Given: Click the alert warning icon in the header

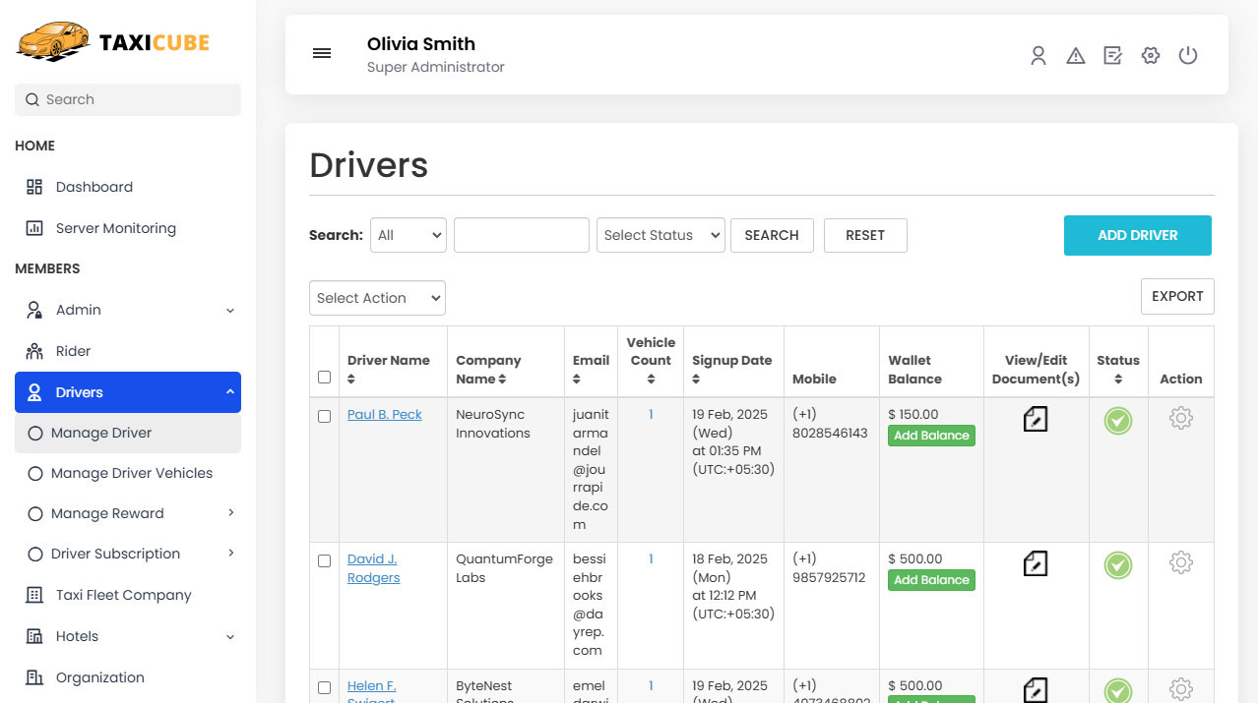Looking at the screenshot, I should [x=1075, y=56].
